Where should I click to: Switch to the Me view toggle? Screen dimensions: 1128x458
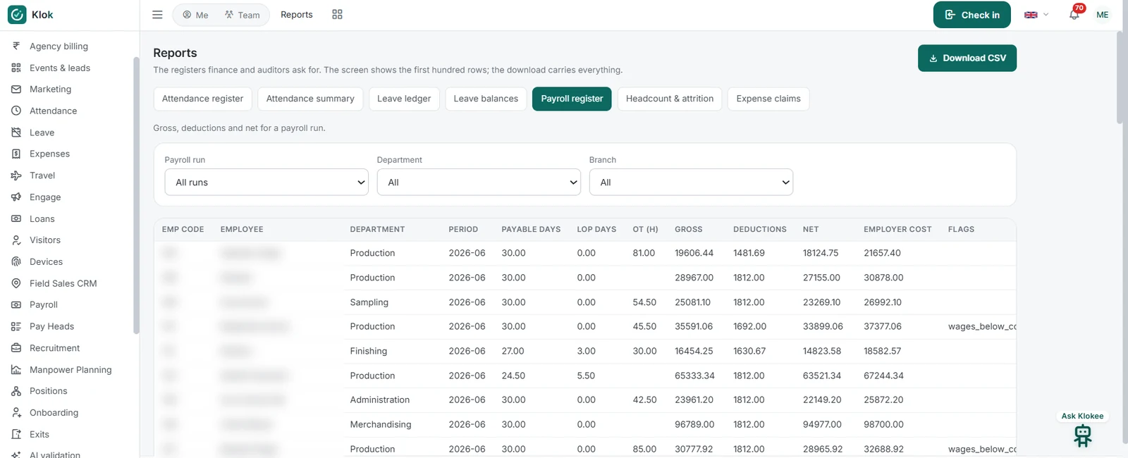(x=195, y=15)
